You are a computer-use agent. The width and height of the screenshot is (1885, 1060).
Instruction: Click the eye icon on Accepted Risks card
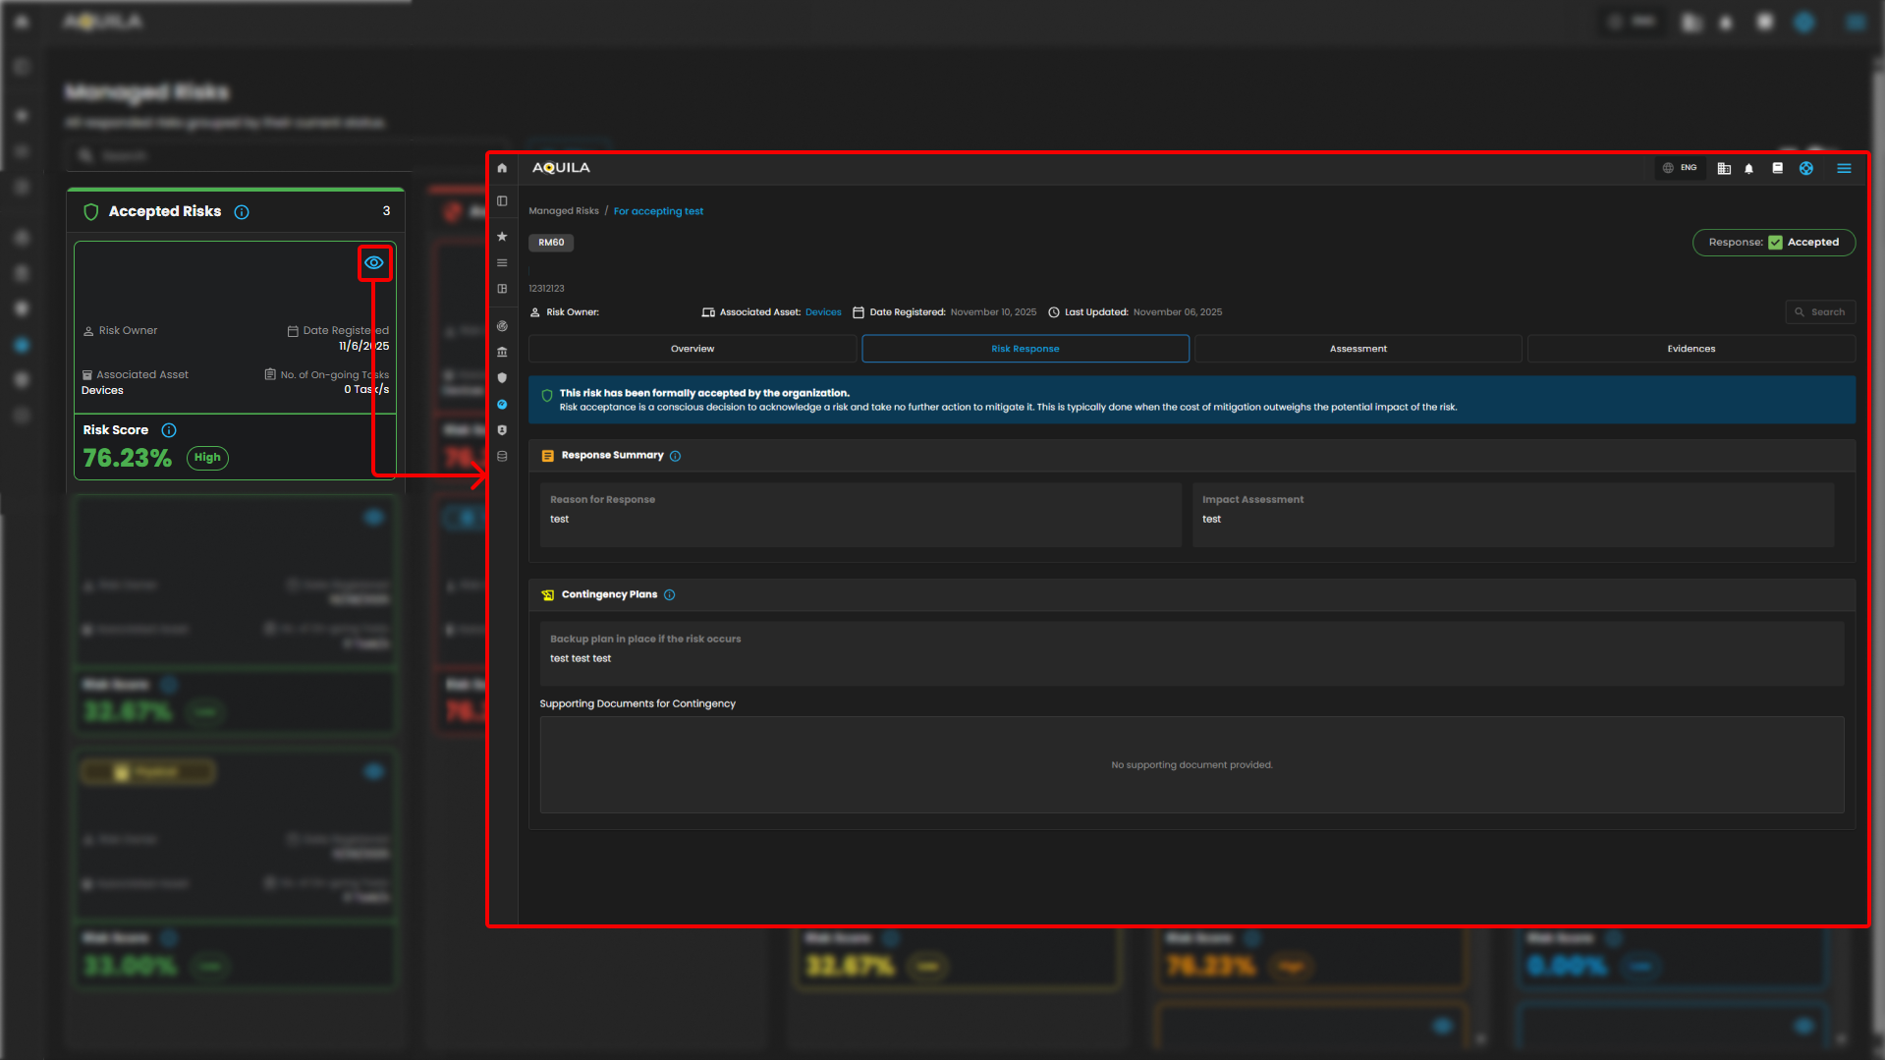click(374, 262)
